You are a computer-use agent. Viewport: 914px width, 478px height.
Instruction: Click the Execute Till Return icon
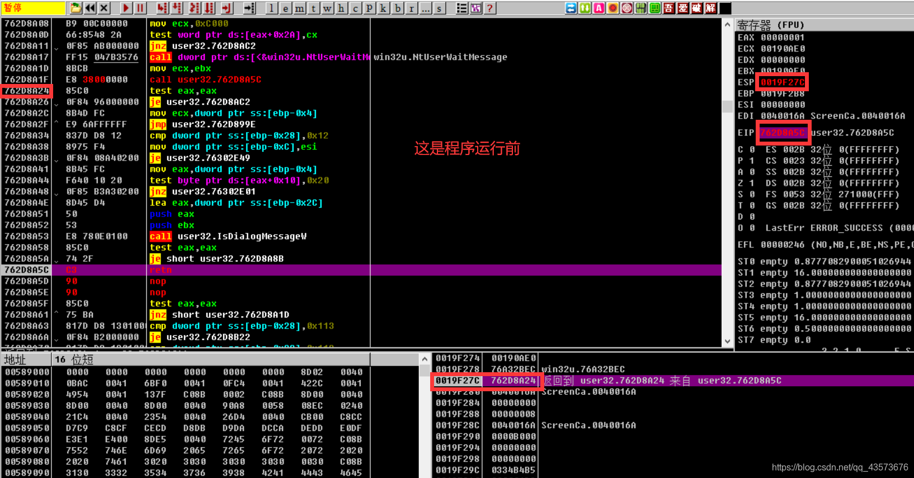tap(227, 8)
